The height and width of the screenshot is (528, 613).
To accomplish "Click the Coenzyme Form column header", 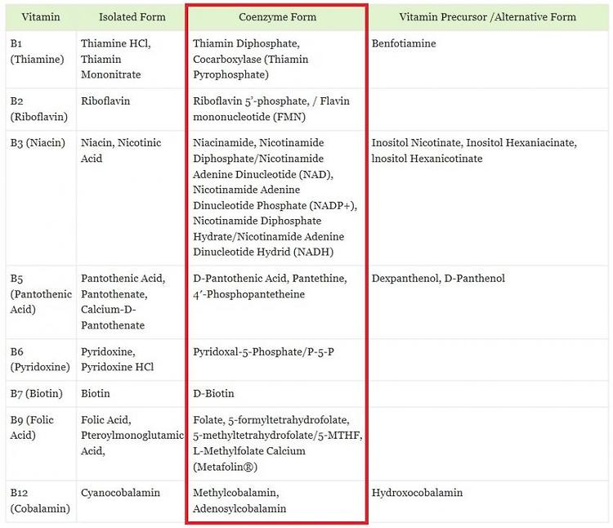I will 277,17.
